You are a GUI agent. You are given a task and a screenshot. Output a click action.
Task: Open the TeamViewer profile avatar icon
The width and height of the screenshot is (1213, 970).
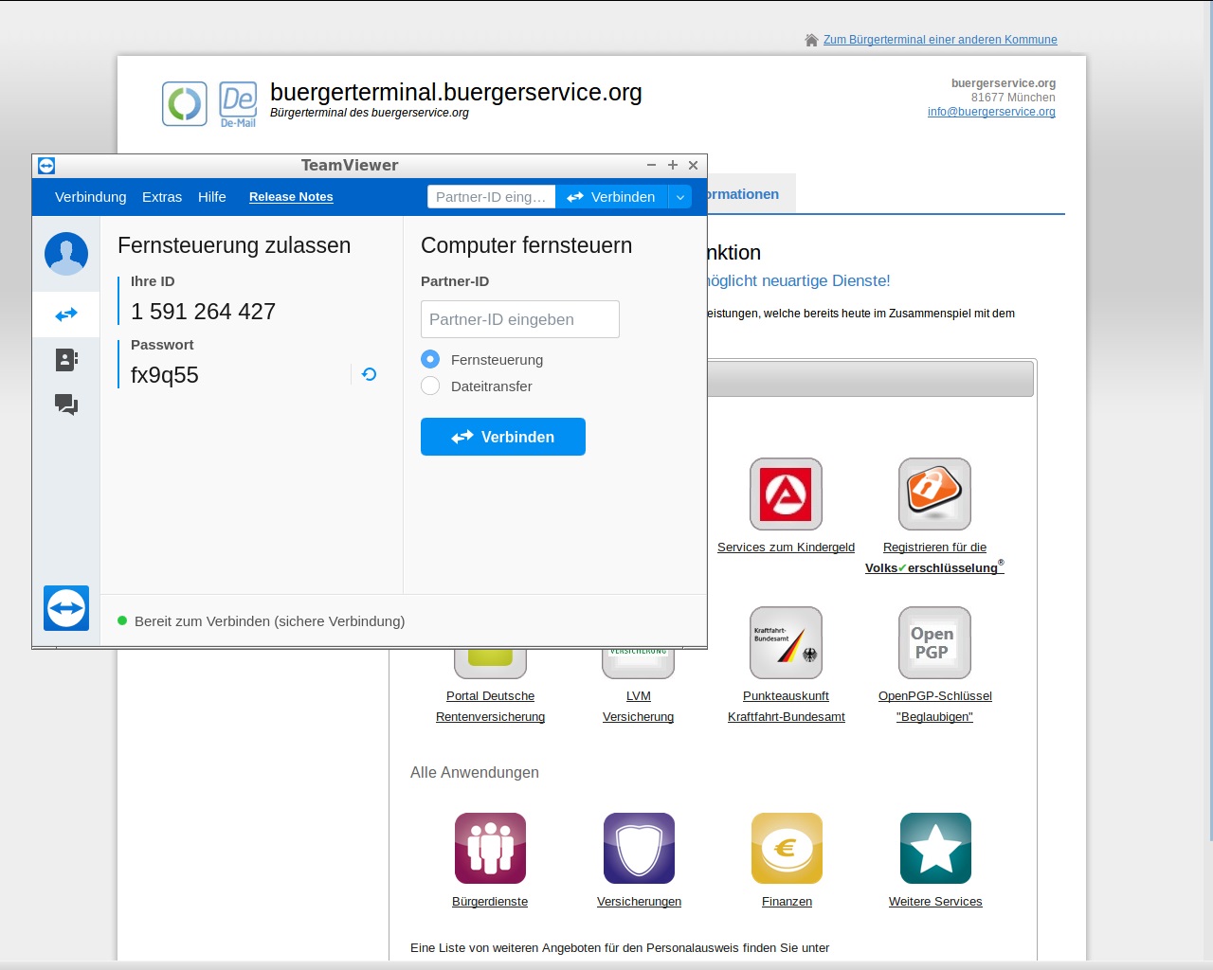point(66,254)
